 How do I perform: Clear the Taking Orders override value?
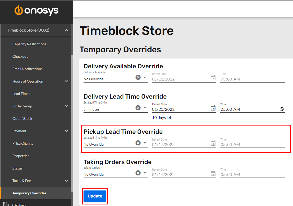(138, 173)
